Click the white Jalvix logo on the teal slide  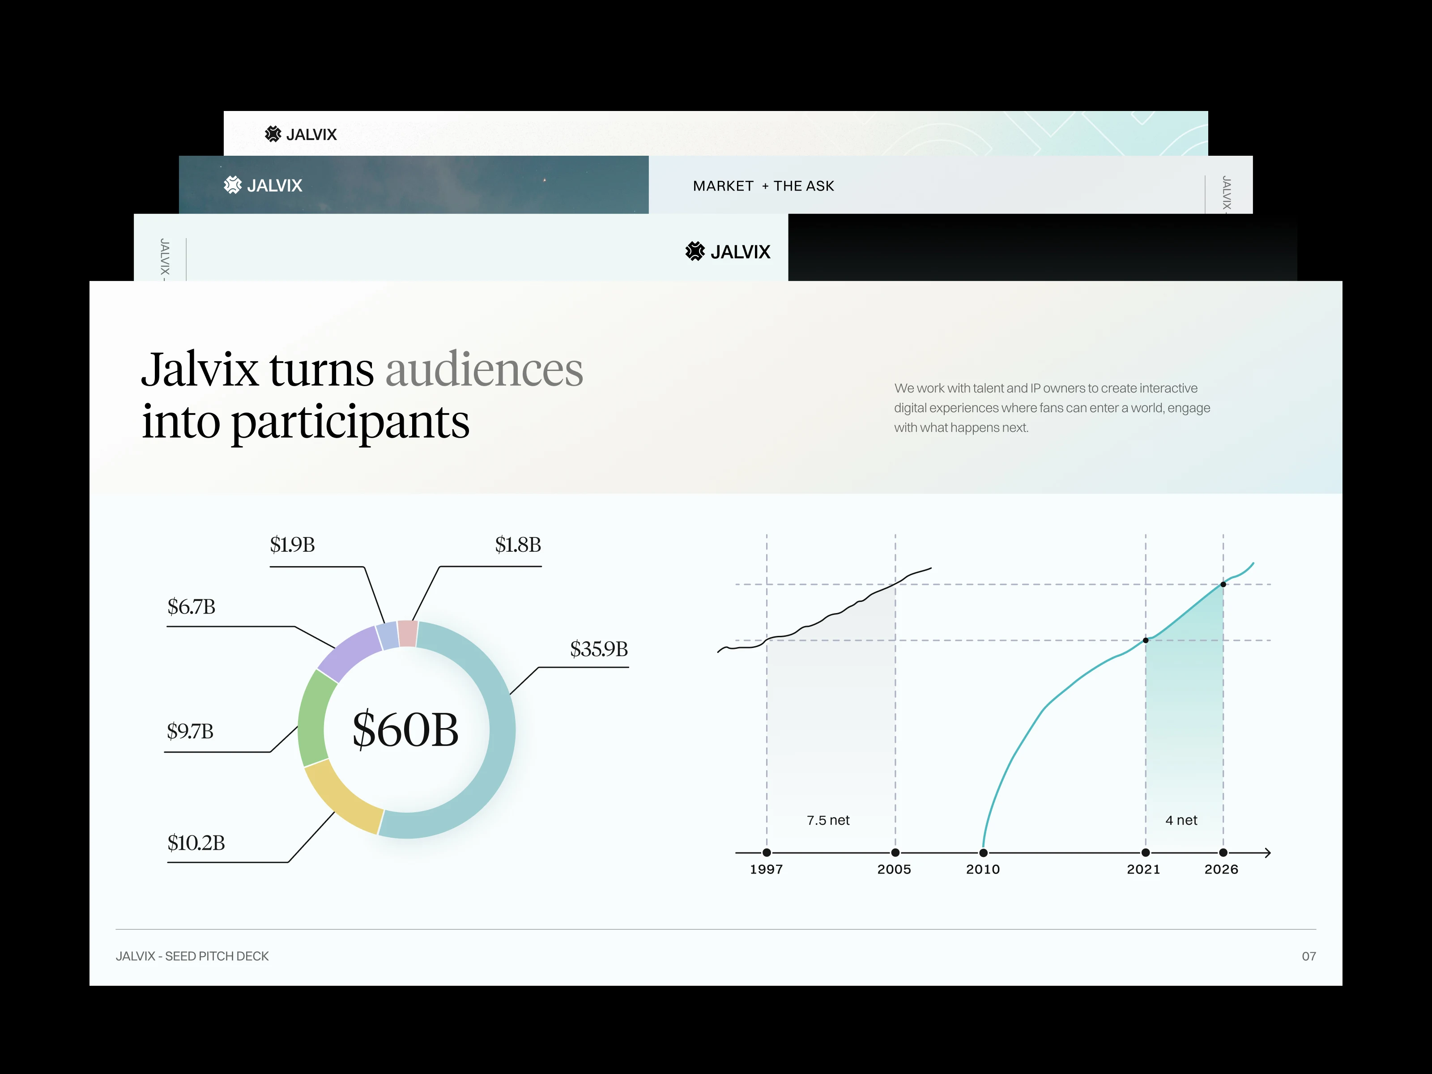(x=263, y=185)
